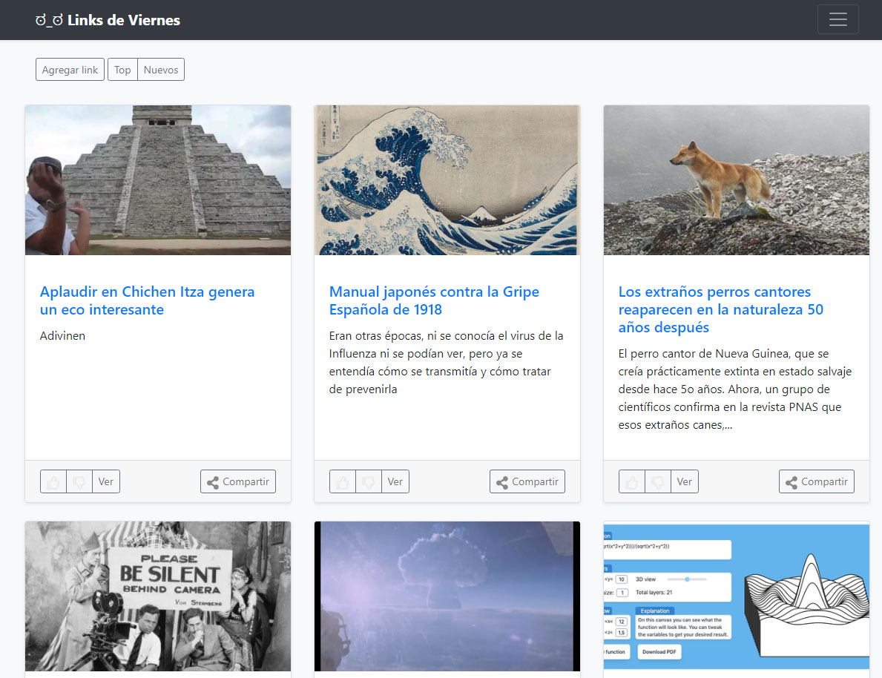Click the Eran otras épocas description paragraph

click(446, 362)
